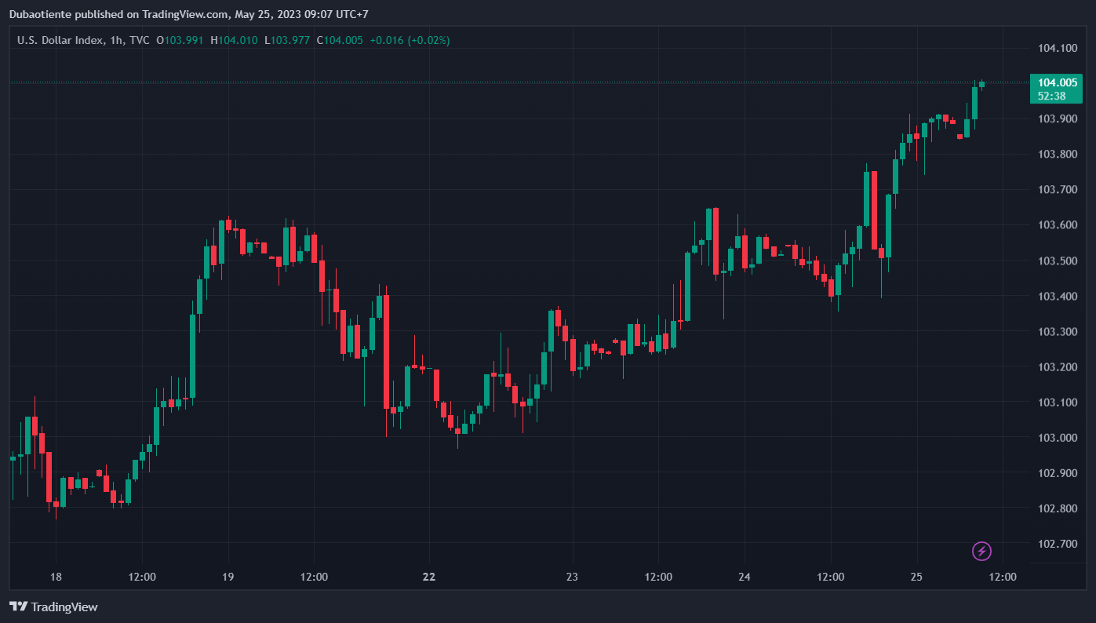Click the bold 22 date on time axis

tap(428, 577)
